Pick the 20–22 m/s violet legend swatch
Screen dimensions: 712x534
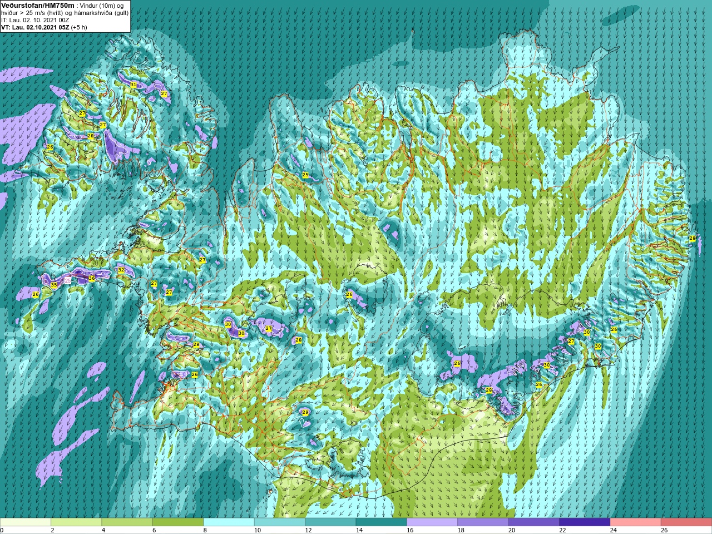tap(534, 522)
